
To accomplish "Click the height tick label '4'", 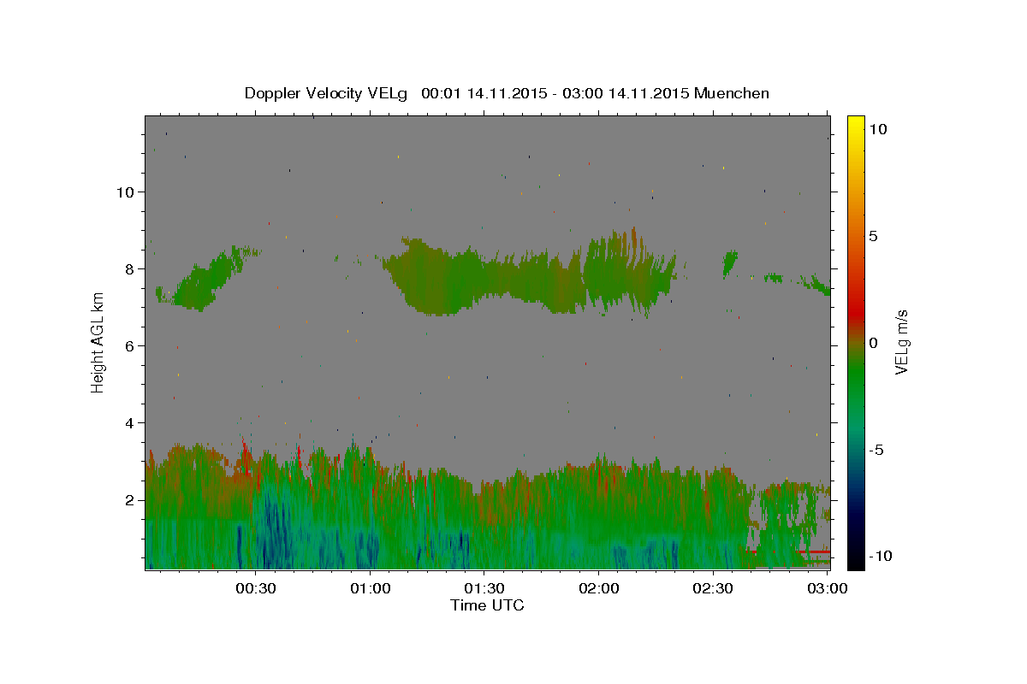I will (x=131, y=423).
